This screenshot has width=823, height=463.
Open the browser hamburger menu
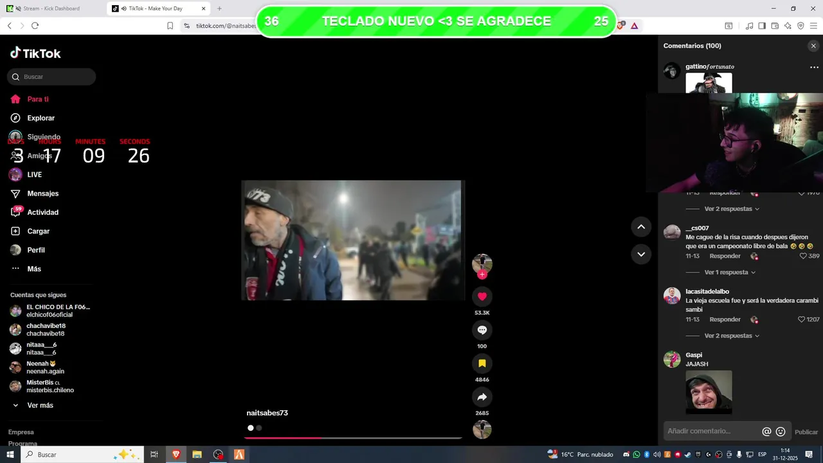tap(813, 26)
